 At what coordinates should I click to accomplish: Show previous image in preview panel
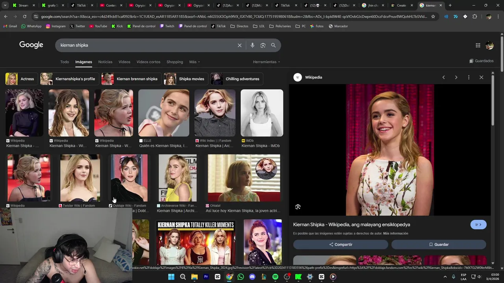click(443, 77)
